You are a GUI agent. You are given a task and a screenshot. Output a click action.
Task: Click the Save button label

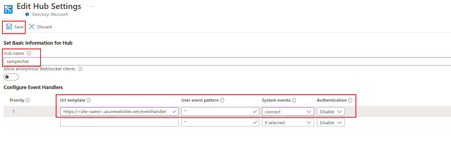point(19,27)
